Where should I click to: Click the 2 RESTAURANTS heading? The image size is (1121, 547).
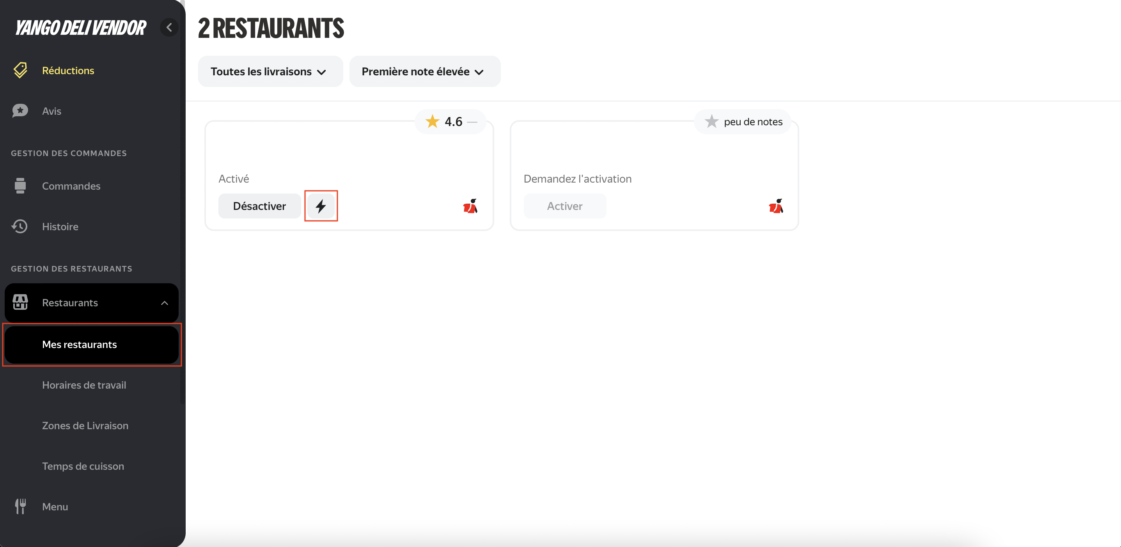pos(271,28)
